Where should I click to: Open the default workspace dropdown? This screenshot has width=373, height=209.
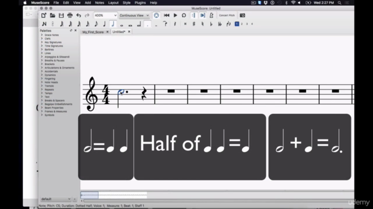pos(56,199)
